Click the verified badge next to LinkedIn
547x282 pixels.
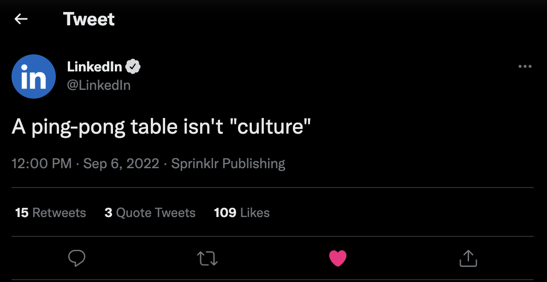pyautogui.click(x=133, y=67)
